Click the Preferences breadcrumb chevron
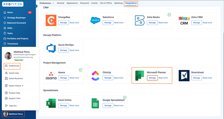The image size is (224, 119). pos(53,3)
